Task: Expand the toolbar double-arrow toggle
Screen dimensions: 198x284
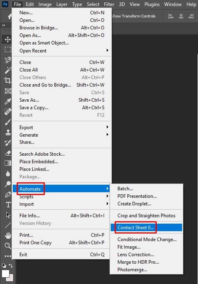Action: (4, 25)
